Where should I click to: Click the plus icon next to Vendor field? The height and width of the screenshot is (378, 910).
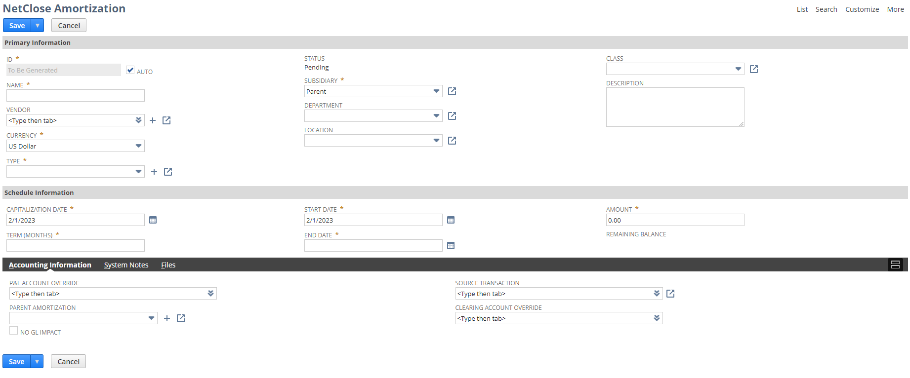point(153,120)
